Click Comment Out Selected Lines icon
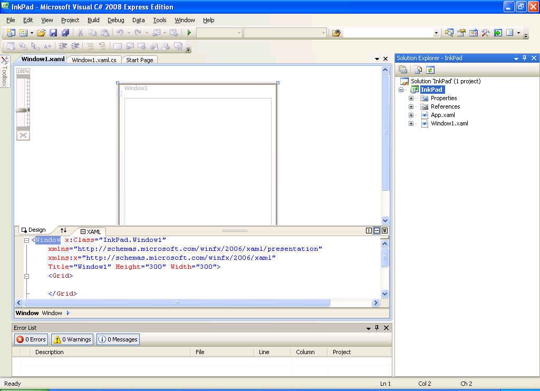The width and height of the screenshot is (540, 391). coord(90,46)
